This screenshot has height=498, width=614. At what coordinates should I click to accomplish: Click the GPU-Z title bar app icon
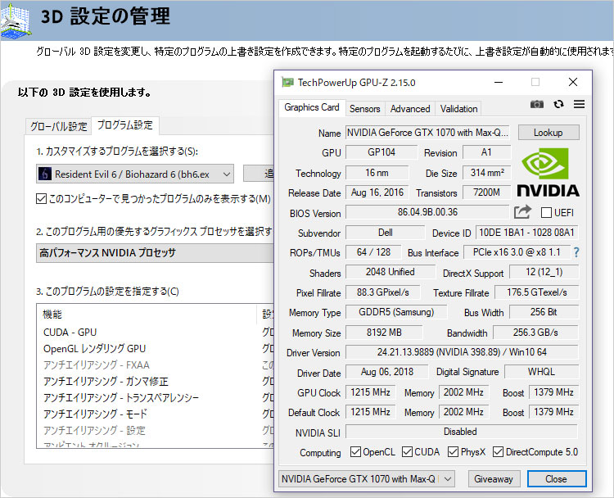pyautogui.click(x=287, y=82)
